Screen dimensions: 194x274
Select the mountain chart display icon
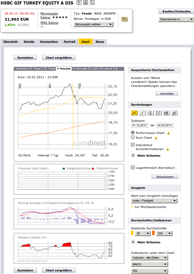click(174, 113)
